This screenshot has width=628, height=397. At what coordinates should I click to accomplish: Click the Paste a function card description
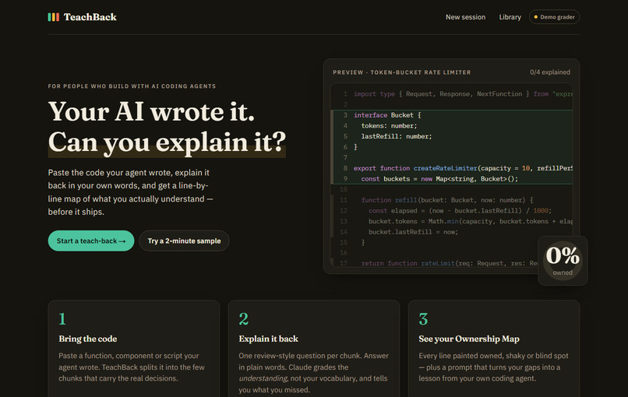coord(132,367)
